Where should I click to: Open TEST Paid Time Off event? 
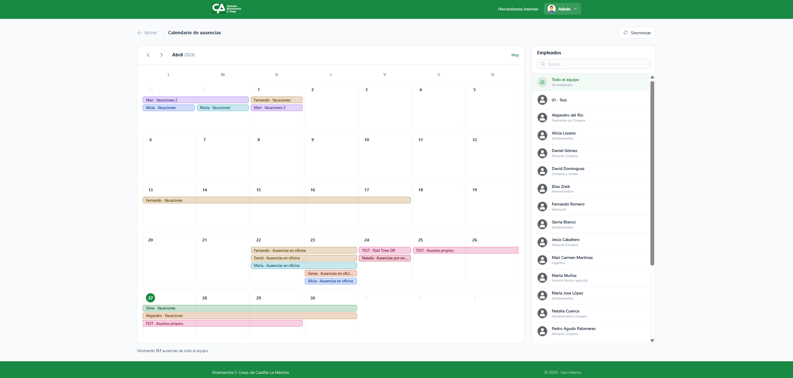tap(384, 251)
